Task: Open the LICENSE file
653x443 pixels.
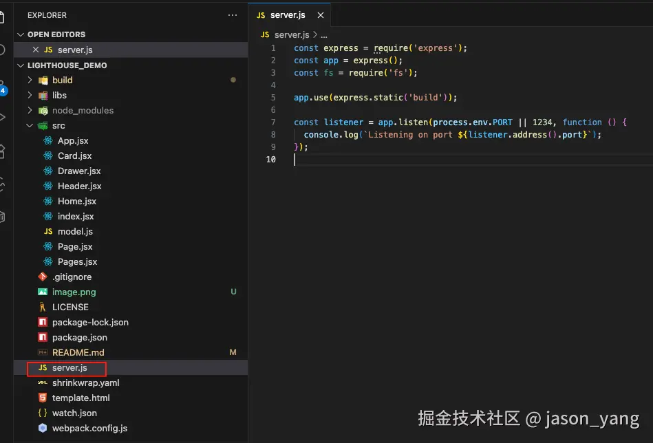Action: pyautogui.click(x=70, y=307)
